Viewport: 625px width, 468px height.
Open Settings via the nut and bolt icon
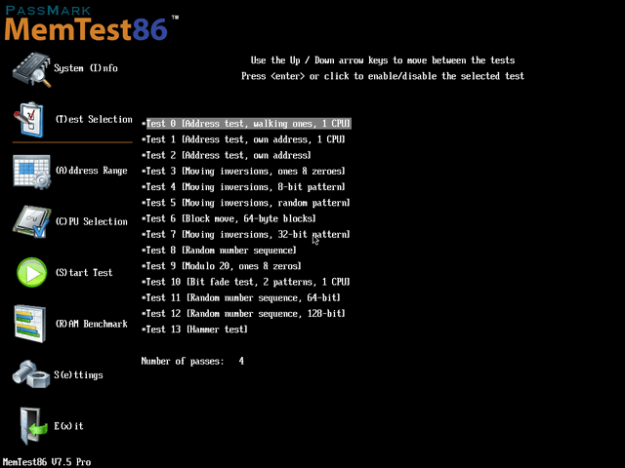click(x=31, y=374)
